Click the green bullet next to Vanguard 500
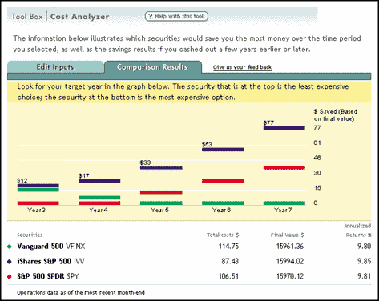This screenshot has height=301, width=379. pos(10,247)
